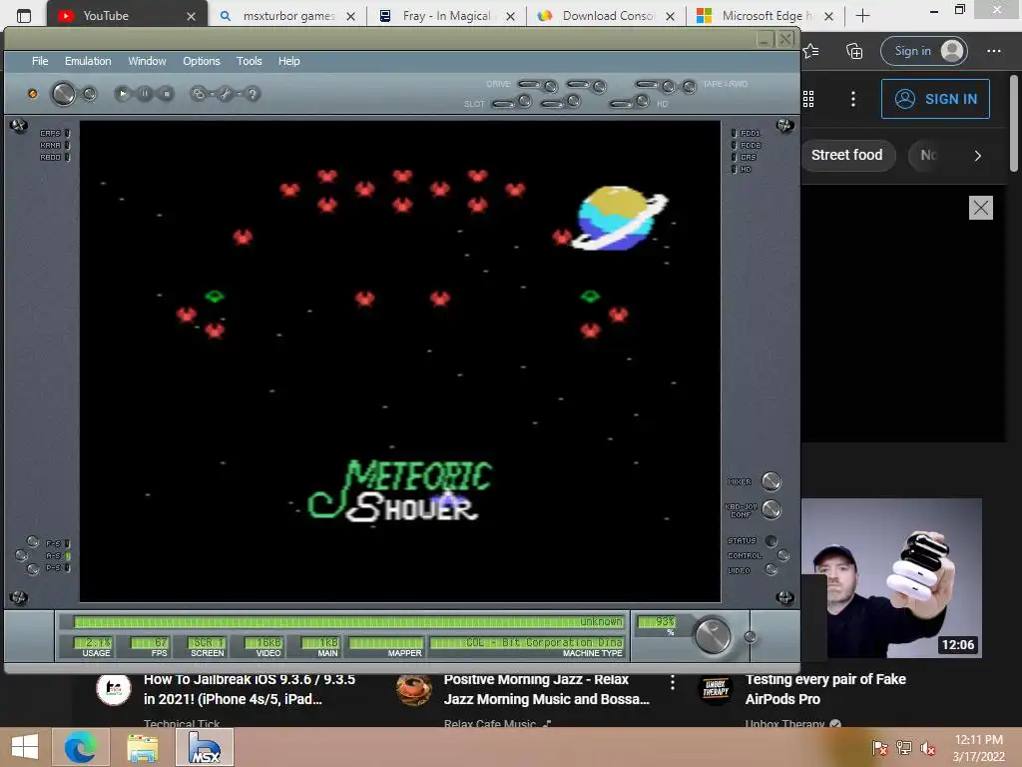Show more filter chips with next arrow
Image resolution: width=1022 pixels, height=767 pixels.
[977, 155]
